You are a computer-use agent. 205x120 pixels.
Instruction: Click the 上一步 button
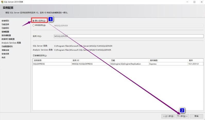[168, 116]
